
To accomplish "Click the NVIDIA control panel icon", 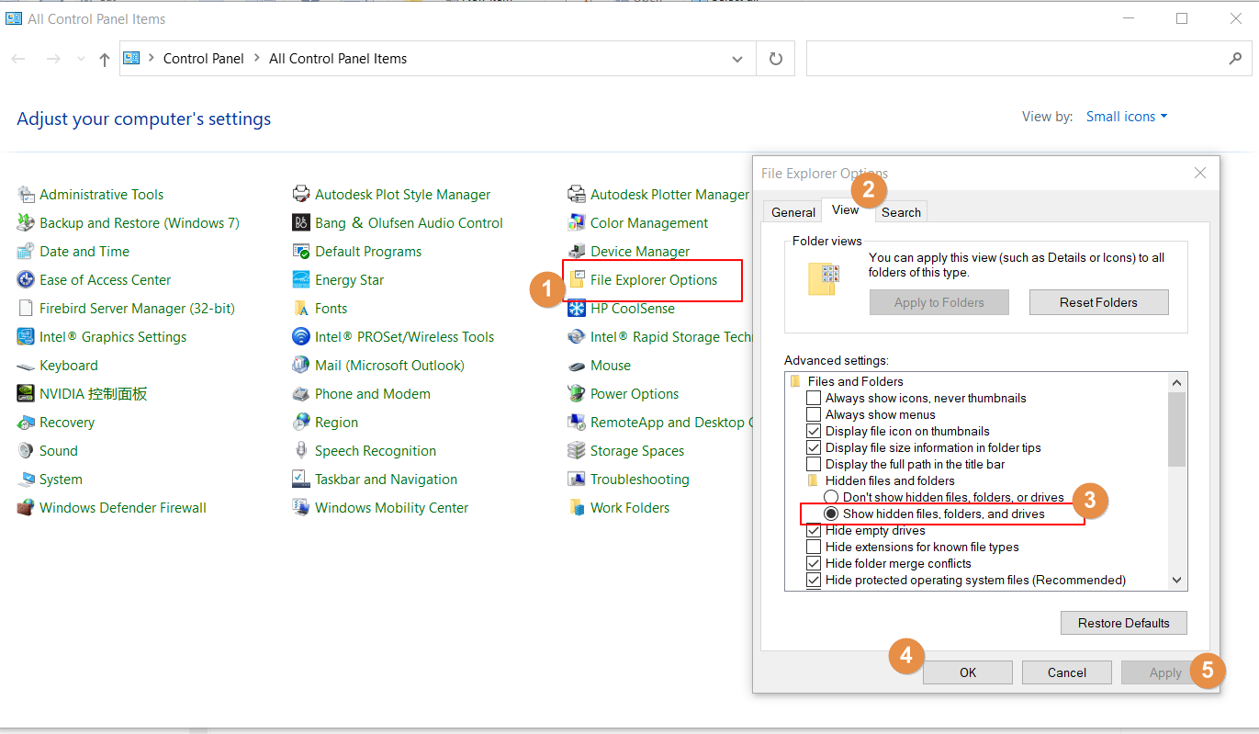I will 26,394.
